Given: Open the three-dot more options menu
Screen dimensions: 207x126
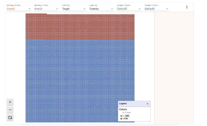Looking at the screenshot, I should click(187, 7).
